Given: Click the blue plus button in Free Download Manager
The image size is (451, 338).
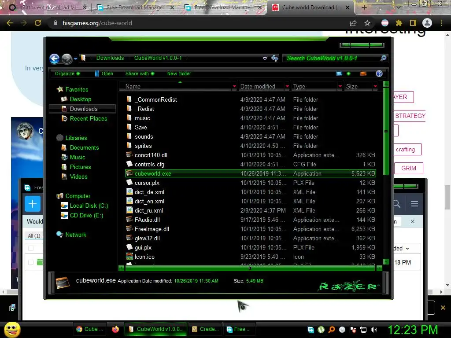Looking at the screenshot, I should 33,204.
